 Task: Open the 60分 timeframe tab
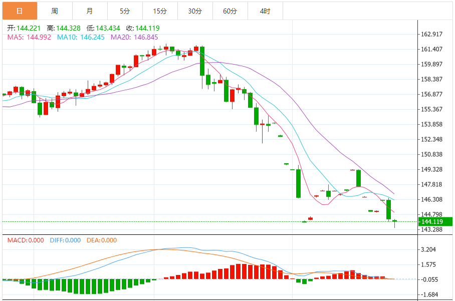(x=230, y=11)
